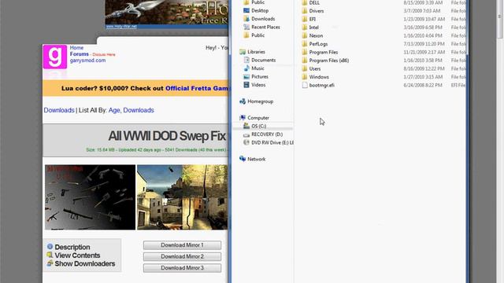Select the Program Files (x86) folder
This screenshot has height=283, width=504.
coord(329,61)
